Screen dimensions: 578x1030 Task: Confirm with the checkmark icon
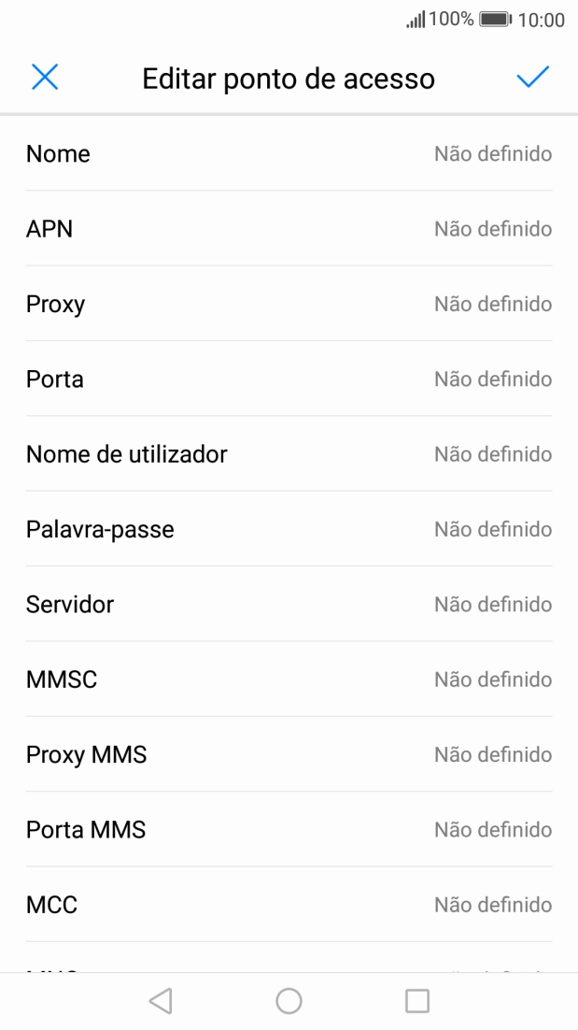coord(532,78)
